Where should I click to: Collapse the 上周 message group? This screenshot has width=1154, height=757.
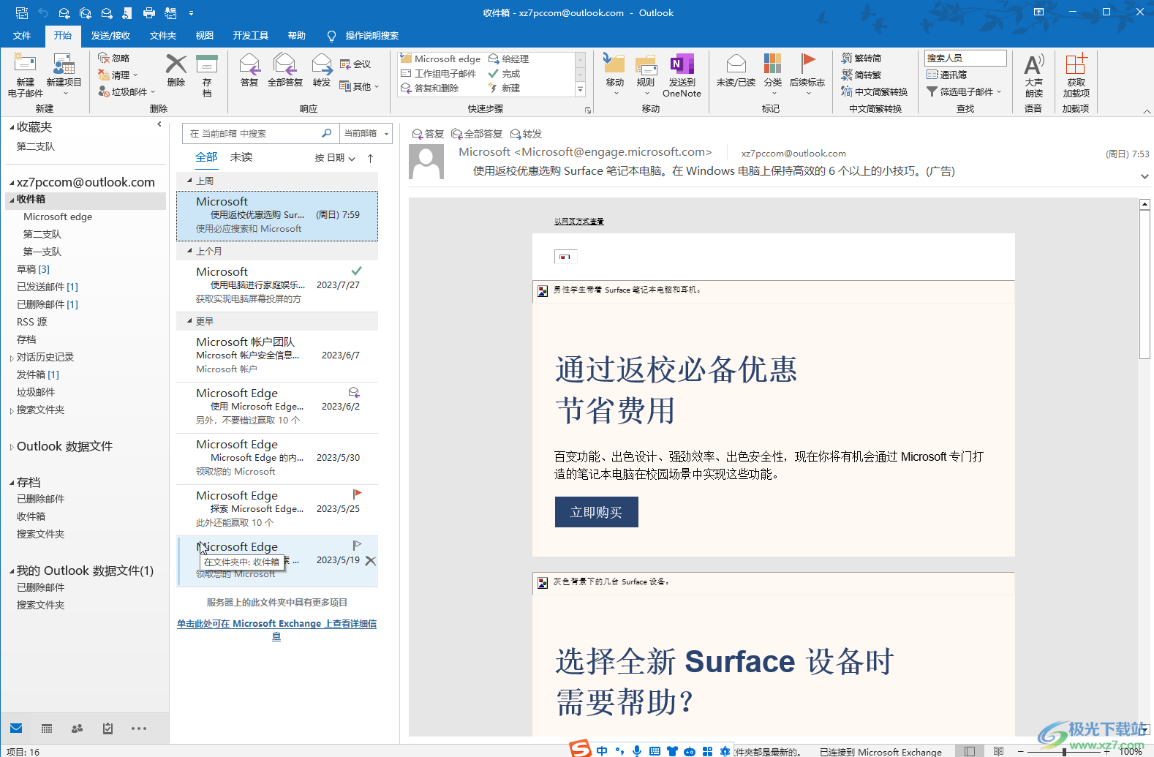pos(189,181)
